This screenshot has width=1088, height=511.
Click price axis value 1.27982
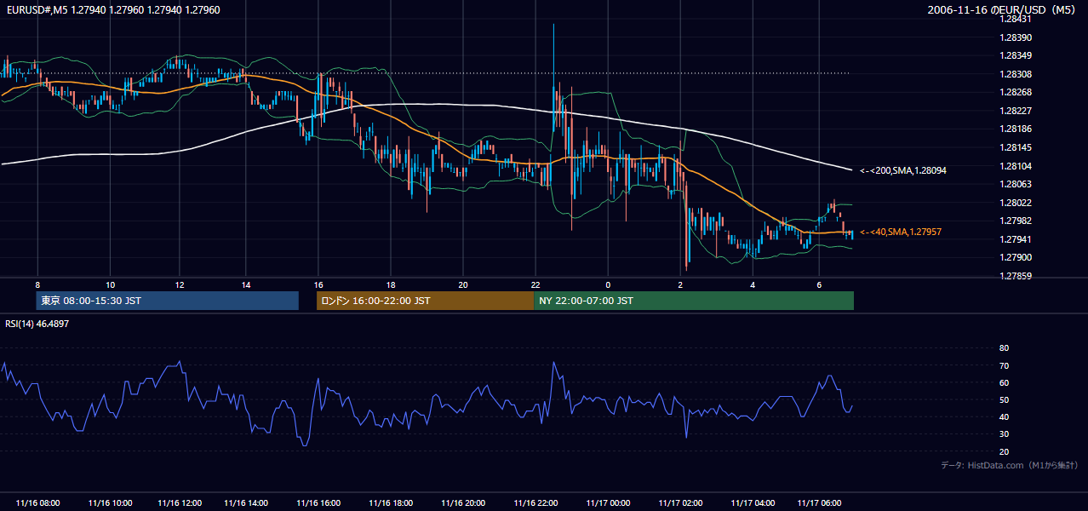[x=1016, y=221]
